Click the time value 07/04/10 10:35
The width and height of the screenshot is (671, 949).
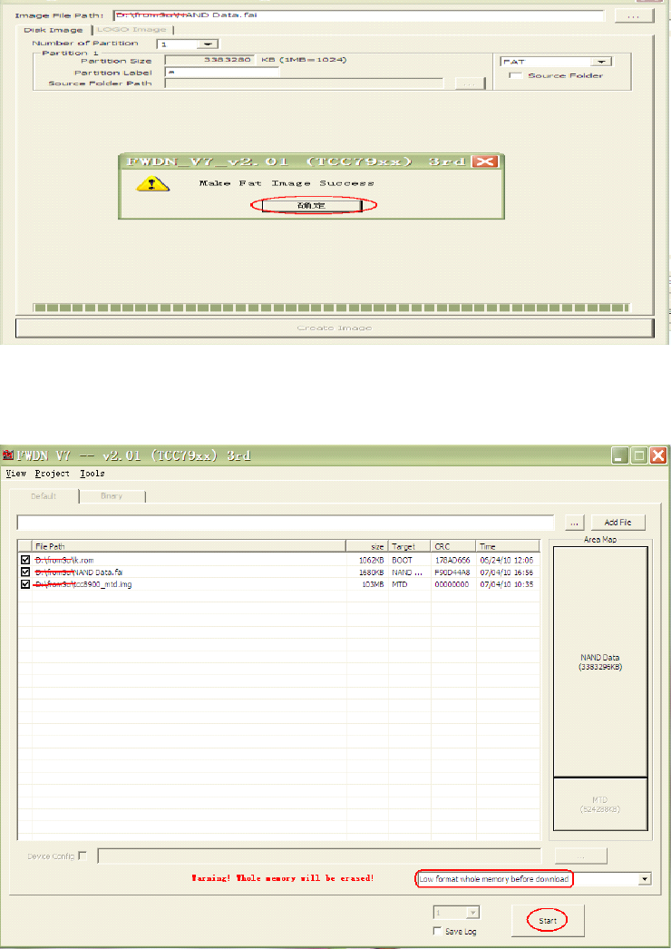coord(507,584)
